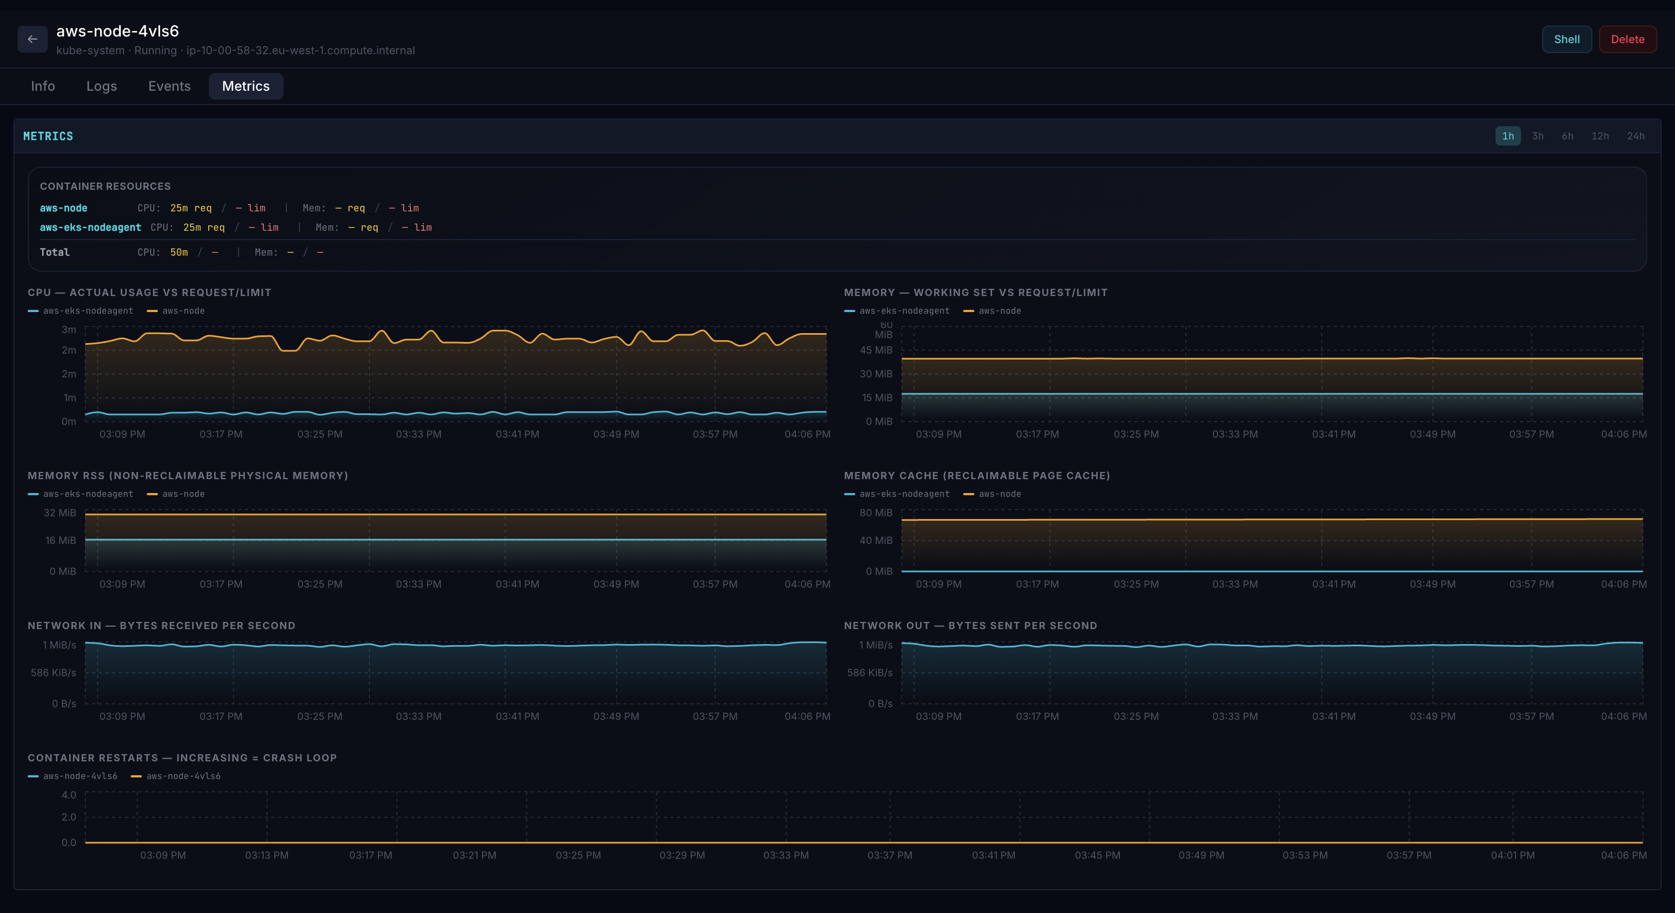Select the 6h metrics time range
The image size is (1675, 913).
click(x=1567, y=136)
